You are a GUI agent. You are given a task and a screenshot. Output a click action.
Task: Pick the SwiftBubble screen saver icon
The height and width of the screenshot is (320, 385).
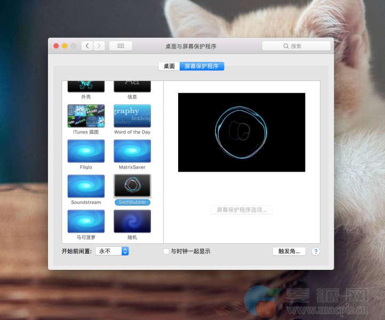pyautogui.click(x=132, y=186)
